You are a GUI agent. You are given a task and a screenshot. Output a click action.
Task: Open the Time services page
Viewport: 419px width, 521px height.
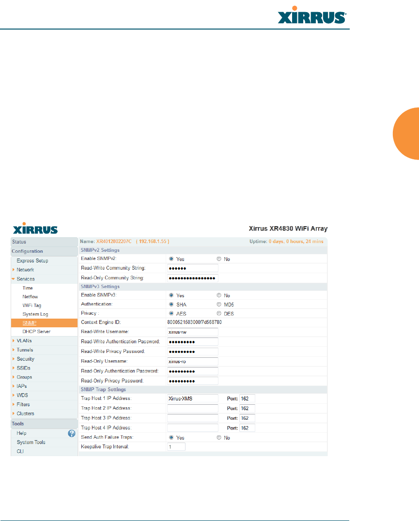point(28,288)
